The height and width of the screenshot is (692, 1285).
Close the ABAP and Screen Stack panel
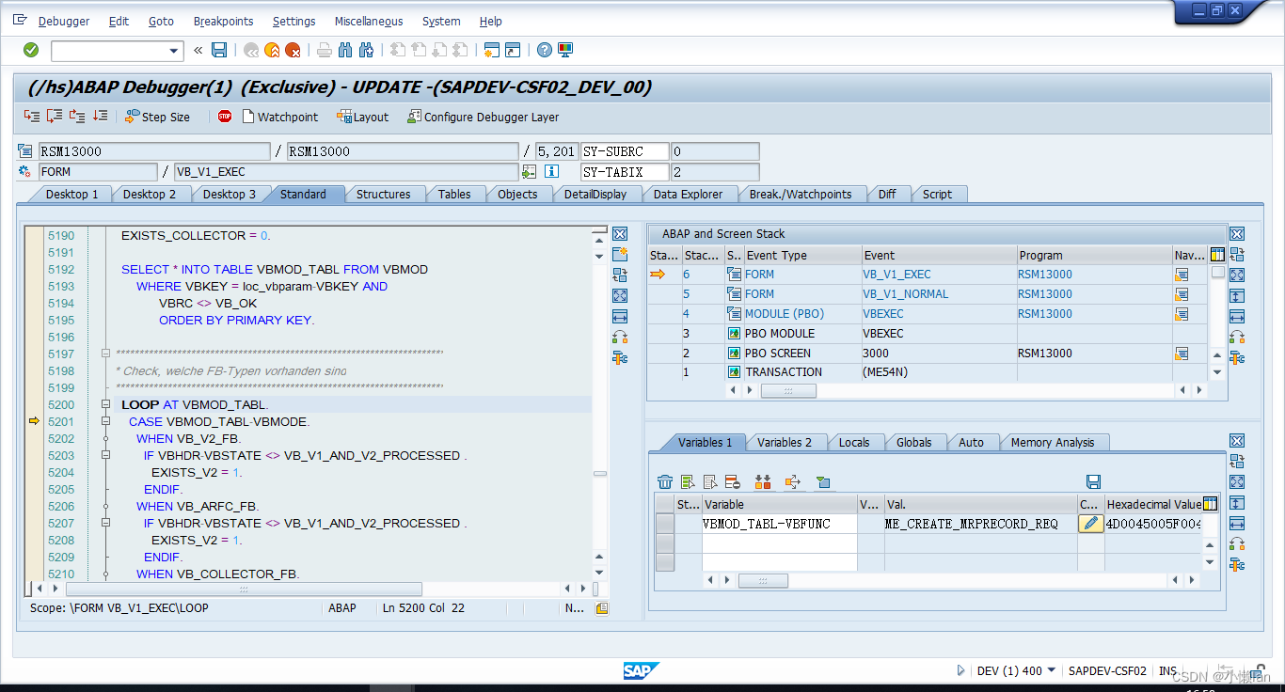coord(1237,234)
